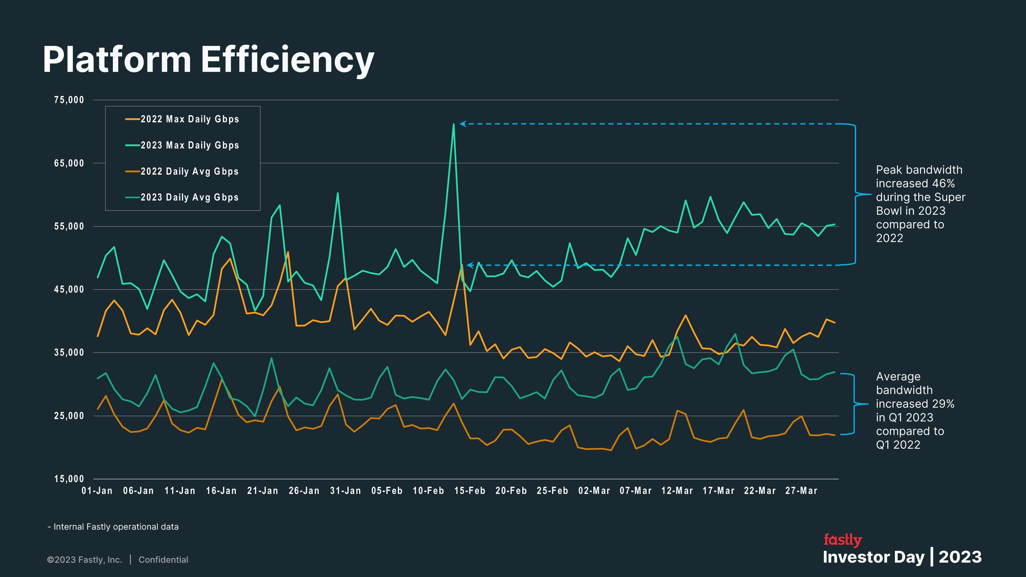Click the 15,000 y-axis label
This screenshot has width=1026, height=577.
[69, 479]
